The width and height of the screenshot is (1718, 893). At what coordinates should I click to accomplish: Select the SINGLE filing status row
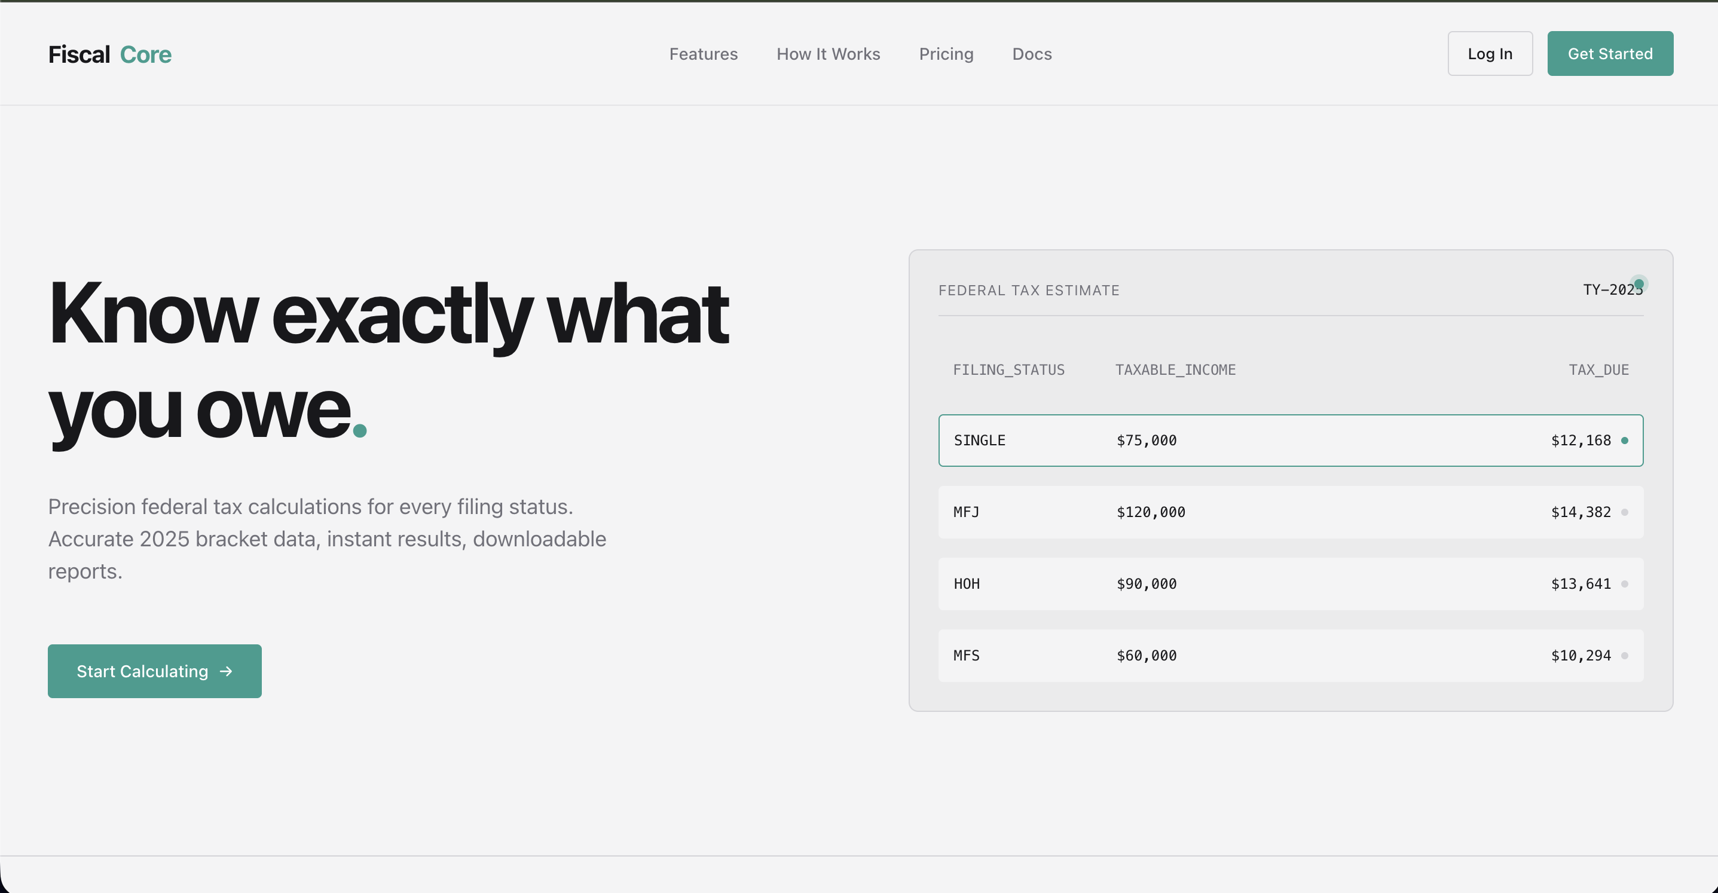1291,440
